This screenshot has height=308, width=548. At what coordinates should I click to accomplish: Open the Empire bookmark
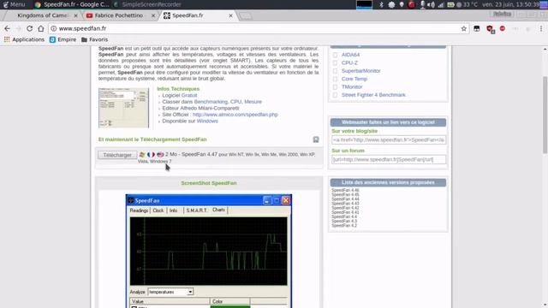coord(63,39)
